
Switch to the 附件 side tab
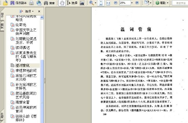click(x=2, y=115)
